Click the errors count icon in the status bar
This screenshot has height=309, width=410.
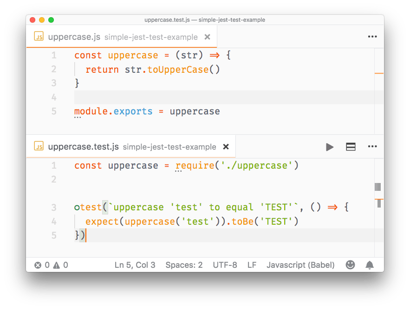click(x=39, y=265)
